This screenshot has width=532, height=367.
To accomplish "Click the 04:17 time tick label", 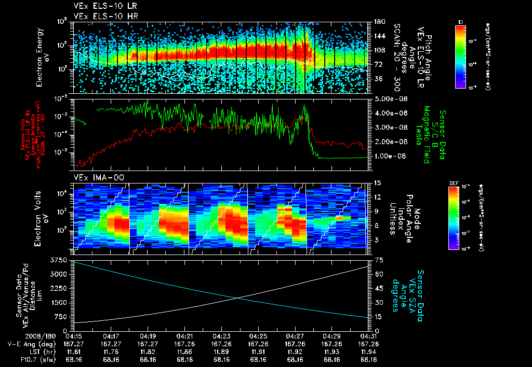I will point(111,336).
